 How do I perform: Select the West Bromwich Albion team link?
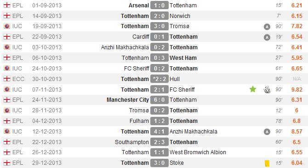click(x=198, y=152)
